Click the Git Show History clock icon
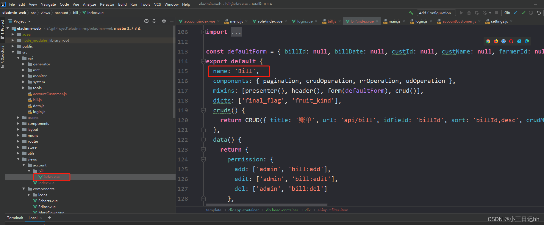544x225 pixels. pos(531,13)
